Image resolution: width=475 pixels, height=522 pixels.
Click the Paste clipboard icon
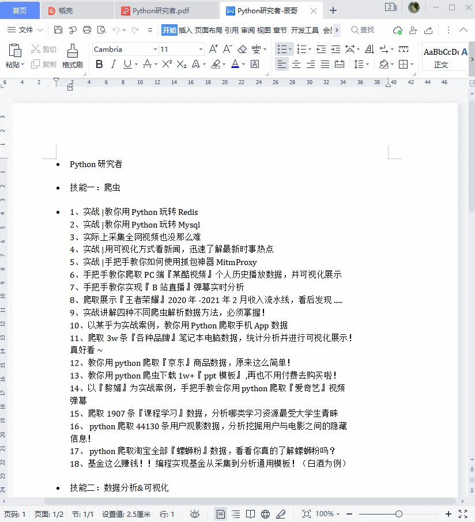point(15,51)
